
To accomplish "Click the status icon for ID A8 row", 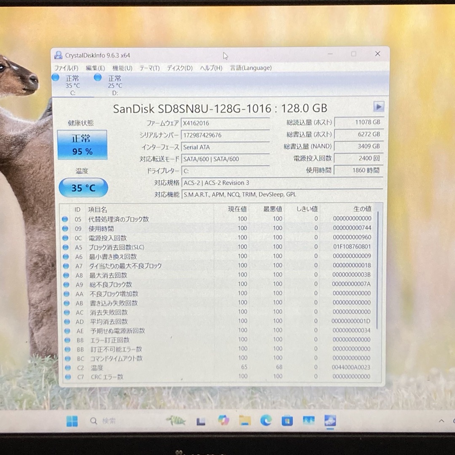I will pos(66,275).
